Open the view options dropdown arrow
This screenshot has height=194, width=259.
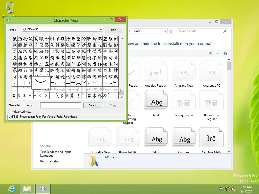(217, 53)
